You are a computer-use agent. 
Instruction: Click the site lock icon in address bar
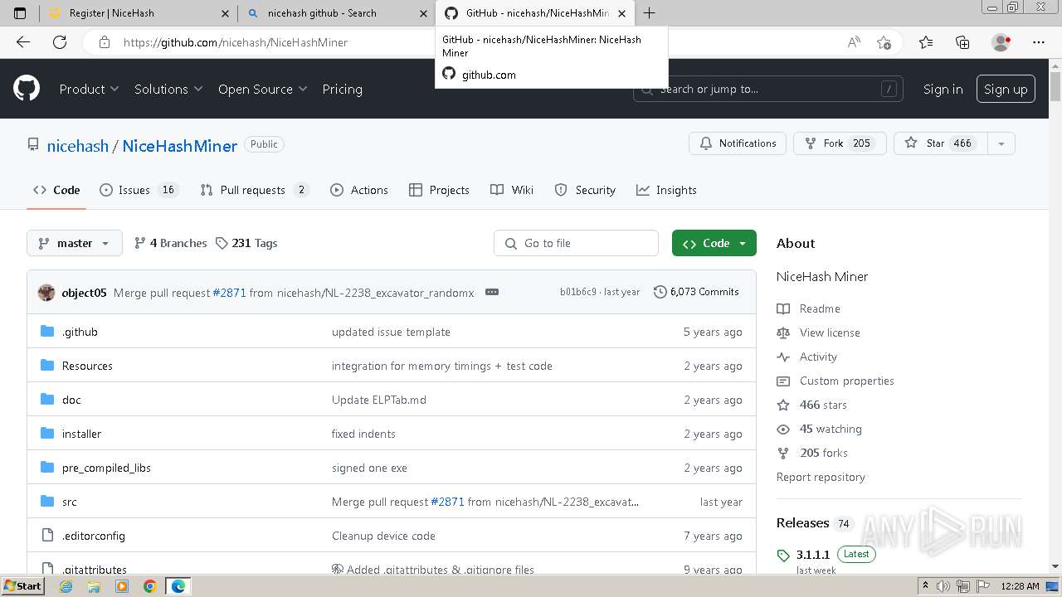[x=104, y=42]
